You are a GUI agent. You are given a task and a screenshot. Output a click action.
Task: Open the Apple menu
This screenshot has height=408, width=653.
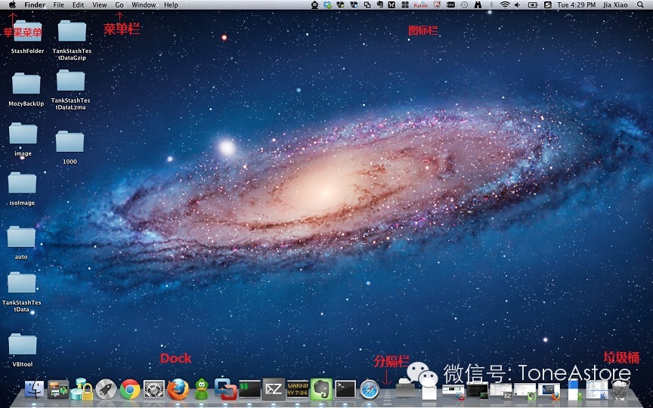[12, 5]
